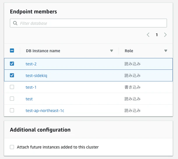Open the test-ap-northeast-1c link

tap(45, 111)
